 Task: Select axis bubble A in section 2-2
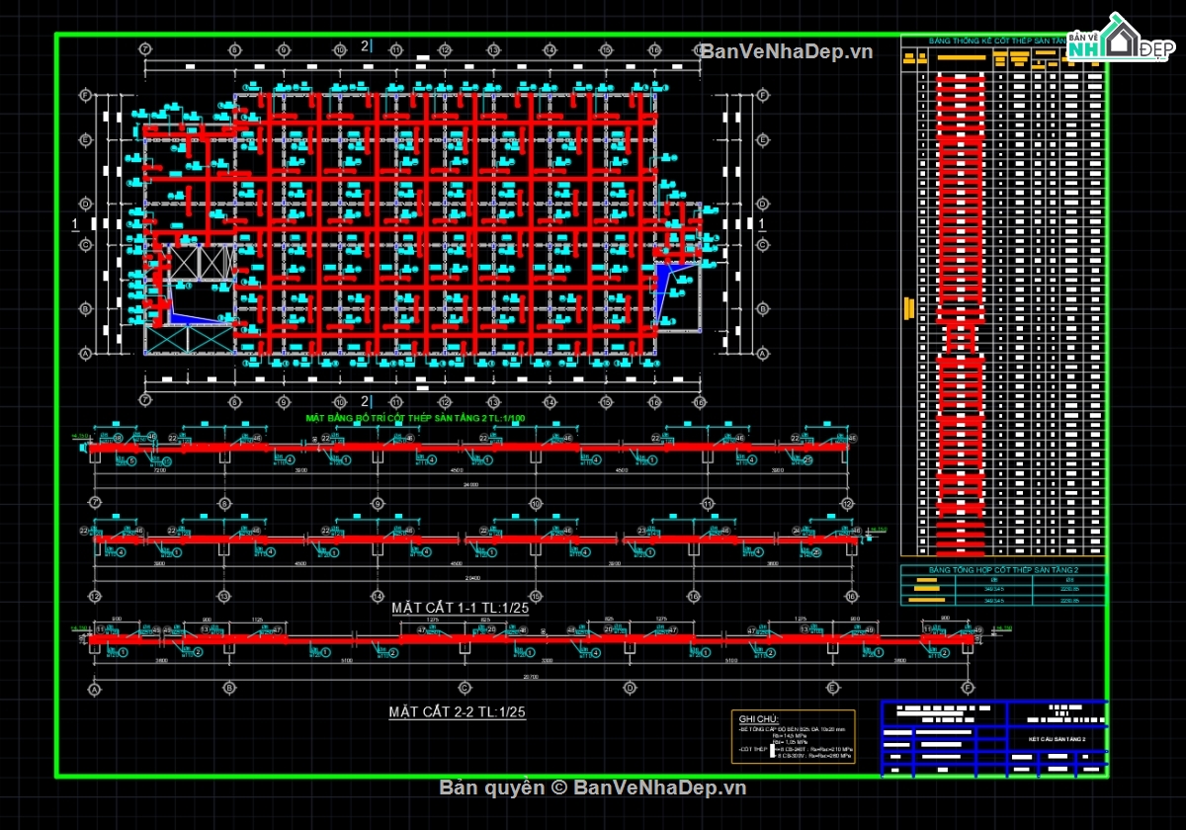95,688
